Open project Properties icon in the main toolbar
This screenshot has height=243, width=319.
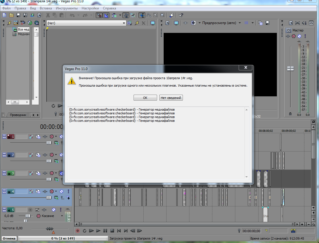pos(39,15)
